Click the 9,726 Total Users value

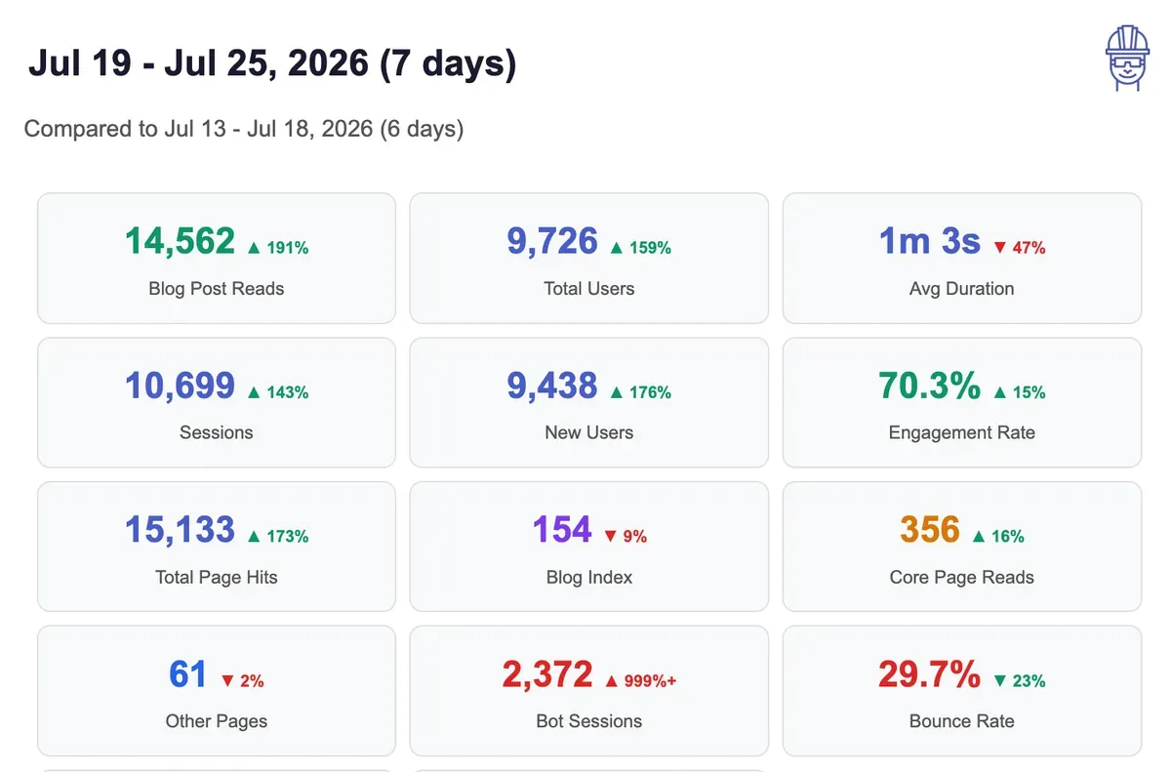pyautogui.click(x=552, y=241)
